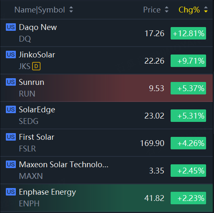Click the +9.71% change badge for JinkoSolar
Viewport: 214px width, 213px height.
pyautogui.click(x=188, y=61)
